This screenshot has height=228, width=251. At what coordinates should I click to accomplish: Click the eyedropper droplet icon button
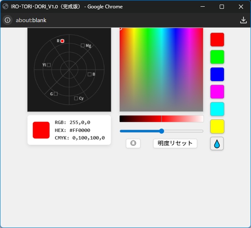[x=217, y=144]
